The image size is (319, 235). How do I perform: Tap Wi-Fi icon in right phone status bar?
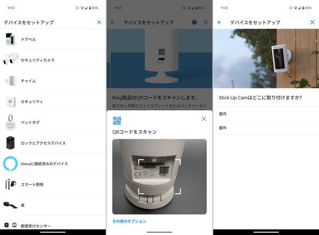click(295, 8)
